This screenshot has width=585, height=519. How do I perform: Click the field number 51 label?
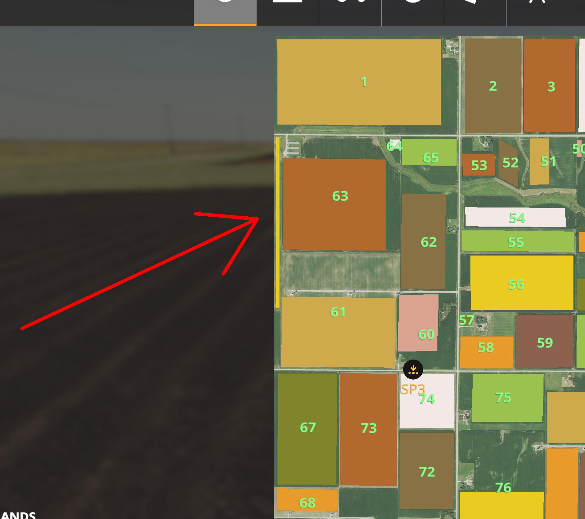(548, 161)
